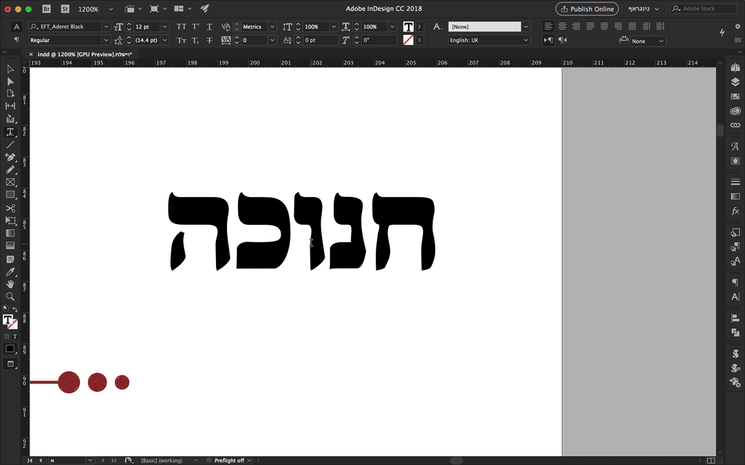Click the toolbox fill/stroke swatch
This screenshot has height=465, width=745.
click(x=10, y=322)
